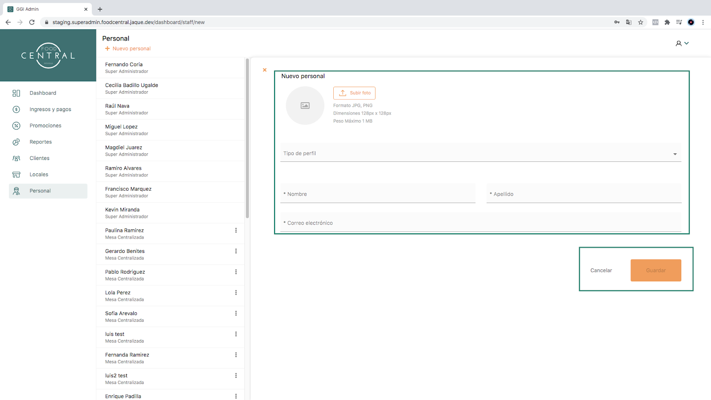
Task: Open the translate page icon
Action: pos(629,22)
